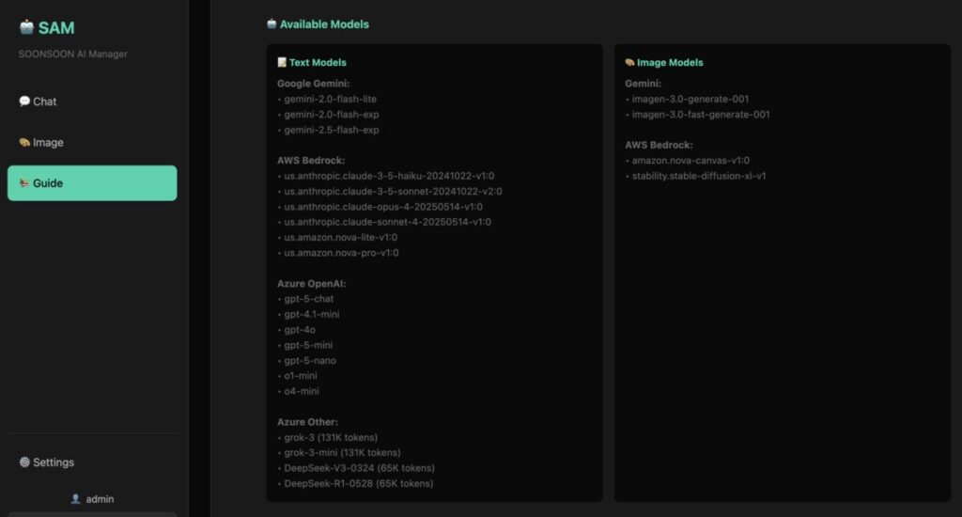Click the Text Models heading
Screen dimensions: 962x517
[x=318, y=62]
